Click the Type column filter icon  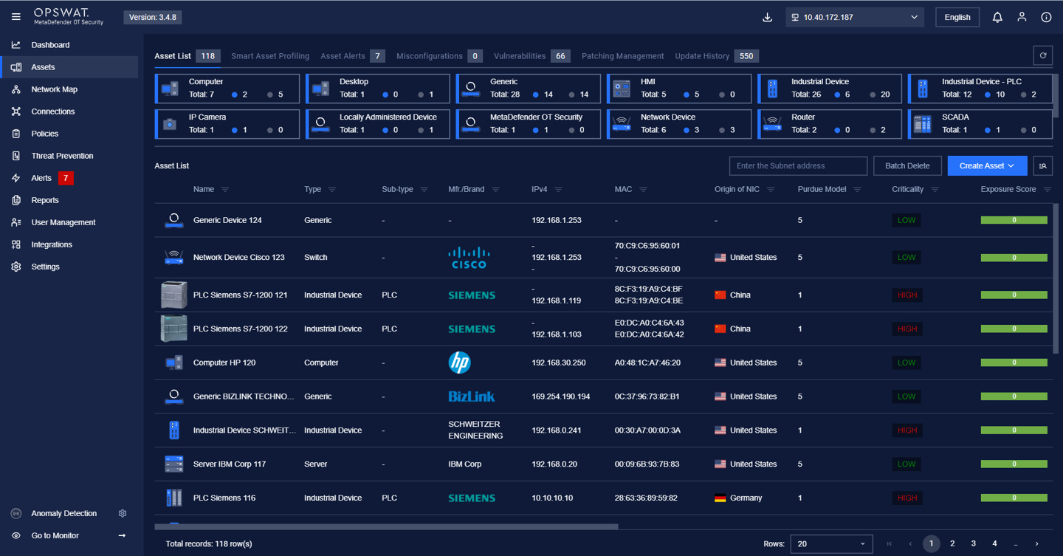[332, 190]
